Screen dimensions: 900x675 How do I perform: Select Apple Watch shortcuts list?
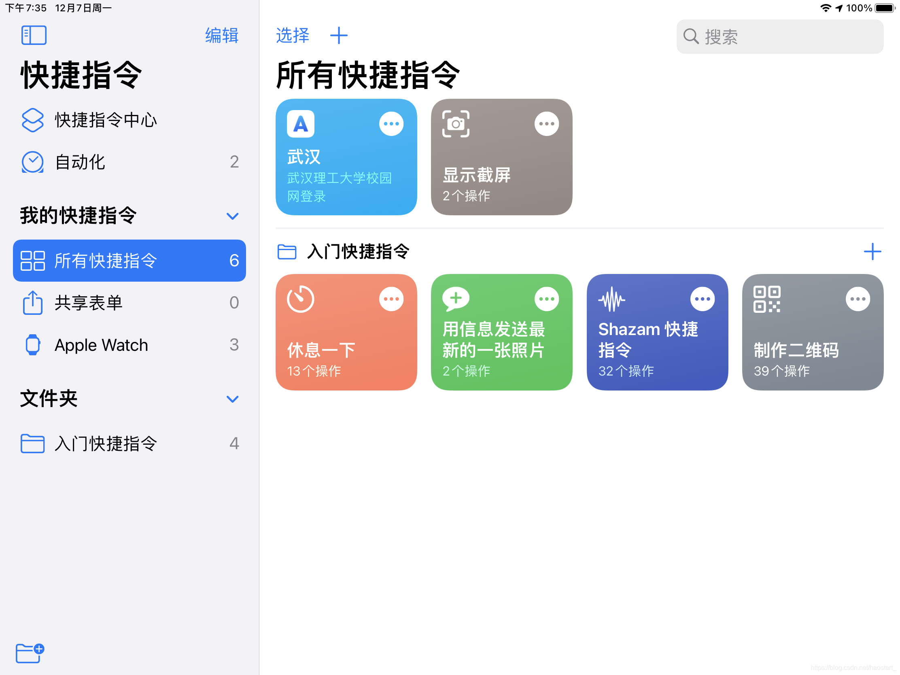point(101,345)
